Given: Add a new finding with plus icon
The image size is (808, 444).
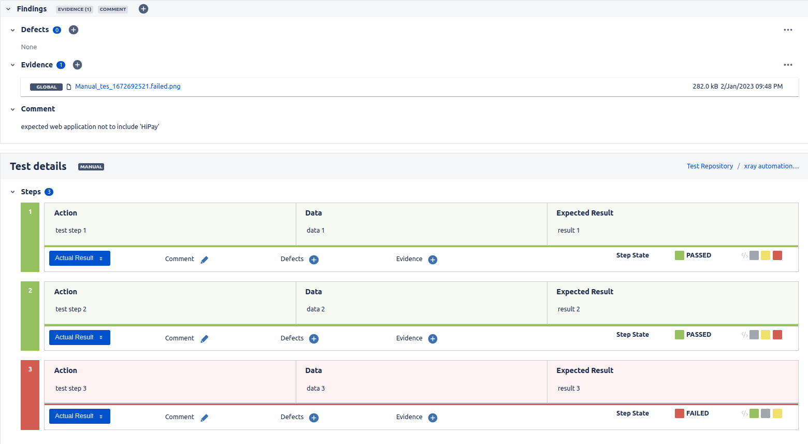Looking at the screenshot, I should [143, 9].
